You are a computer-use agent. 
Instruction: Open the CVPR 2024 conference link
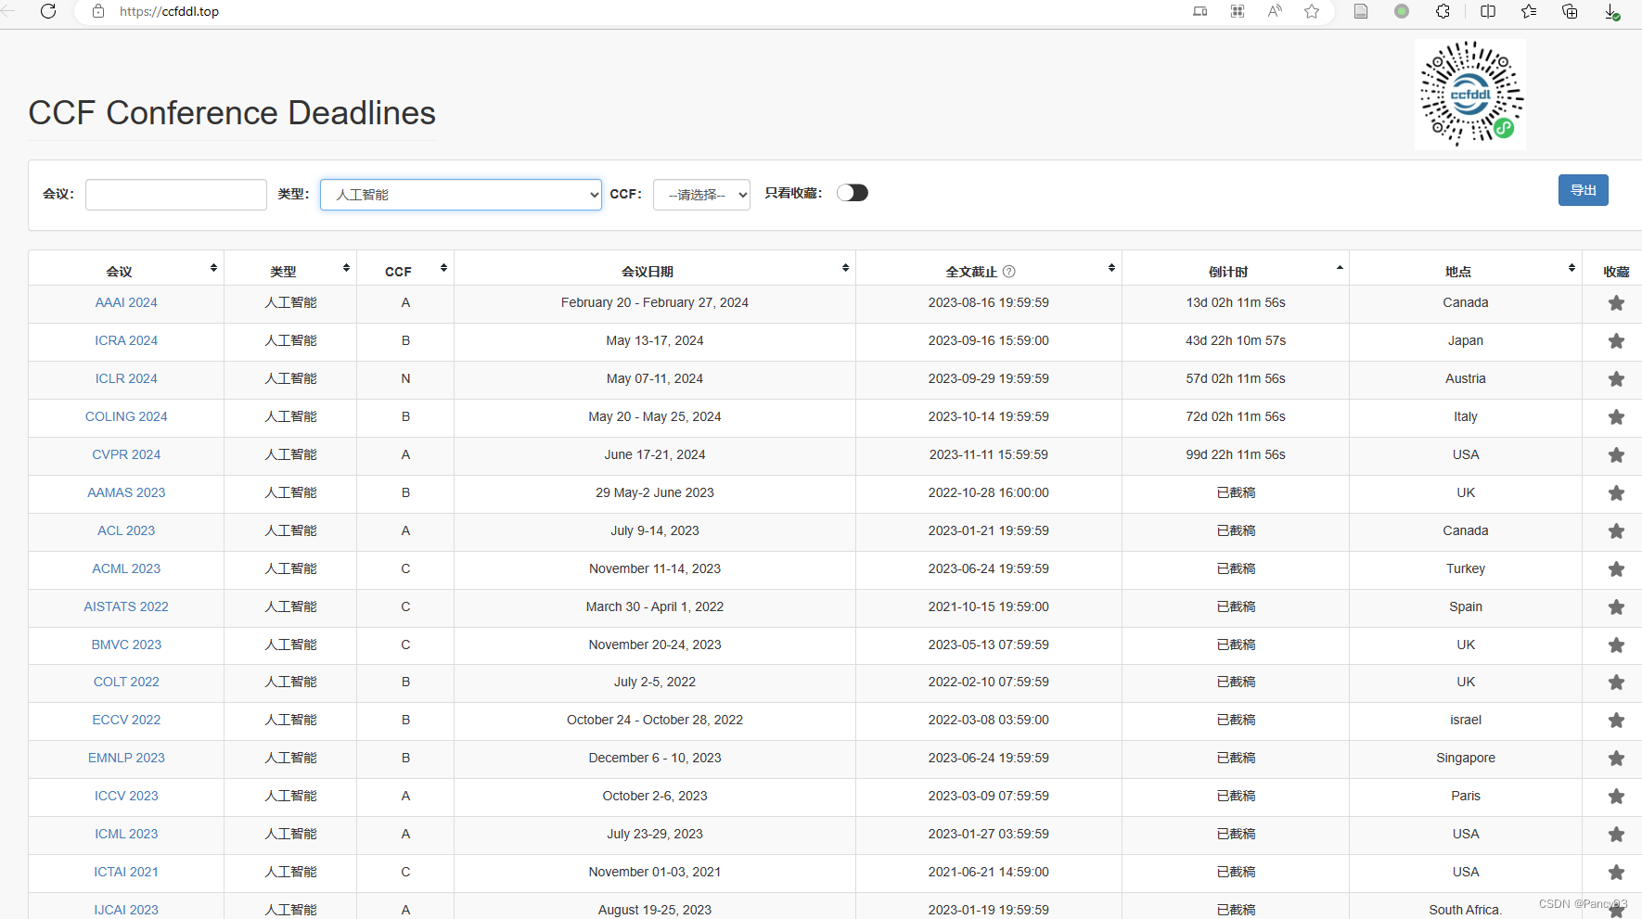point(126,454)
